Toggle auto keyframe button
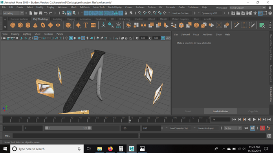This screenshot has height=153, width=273. coord(262,128)
